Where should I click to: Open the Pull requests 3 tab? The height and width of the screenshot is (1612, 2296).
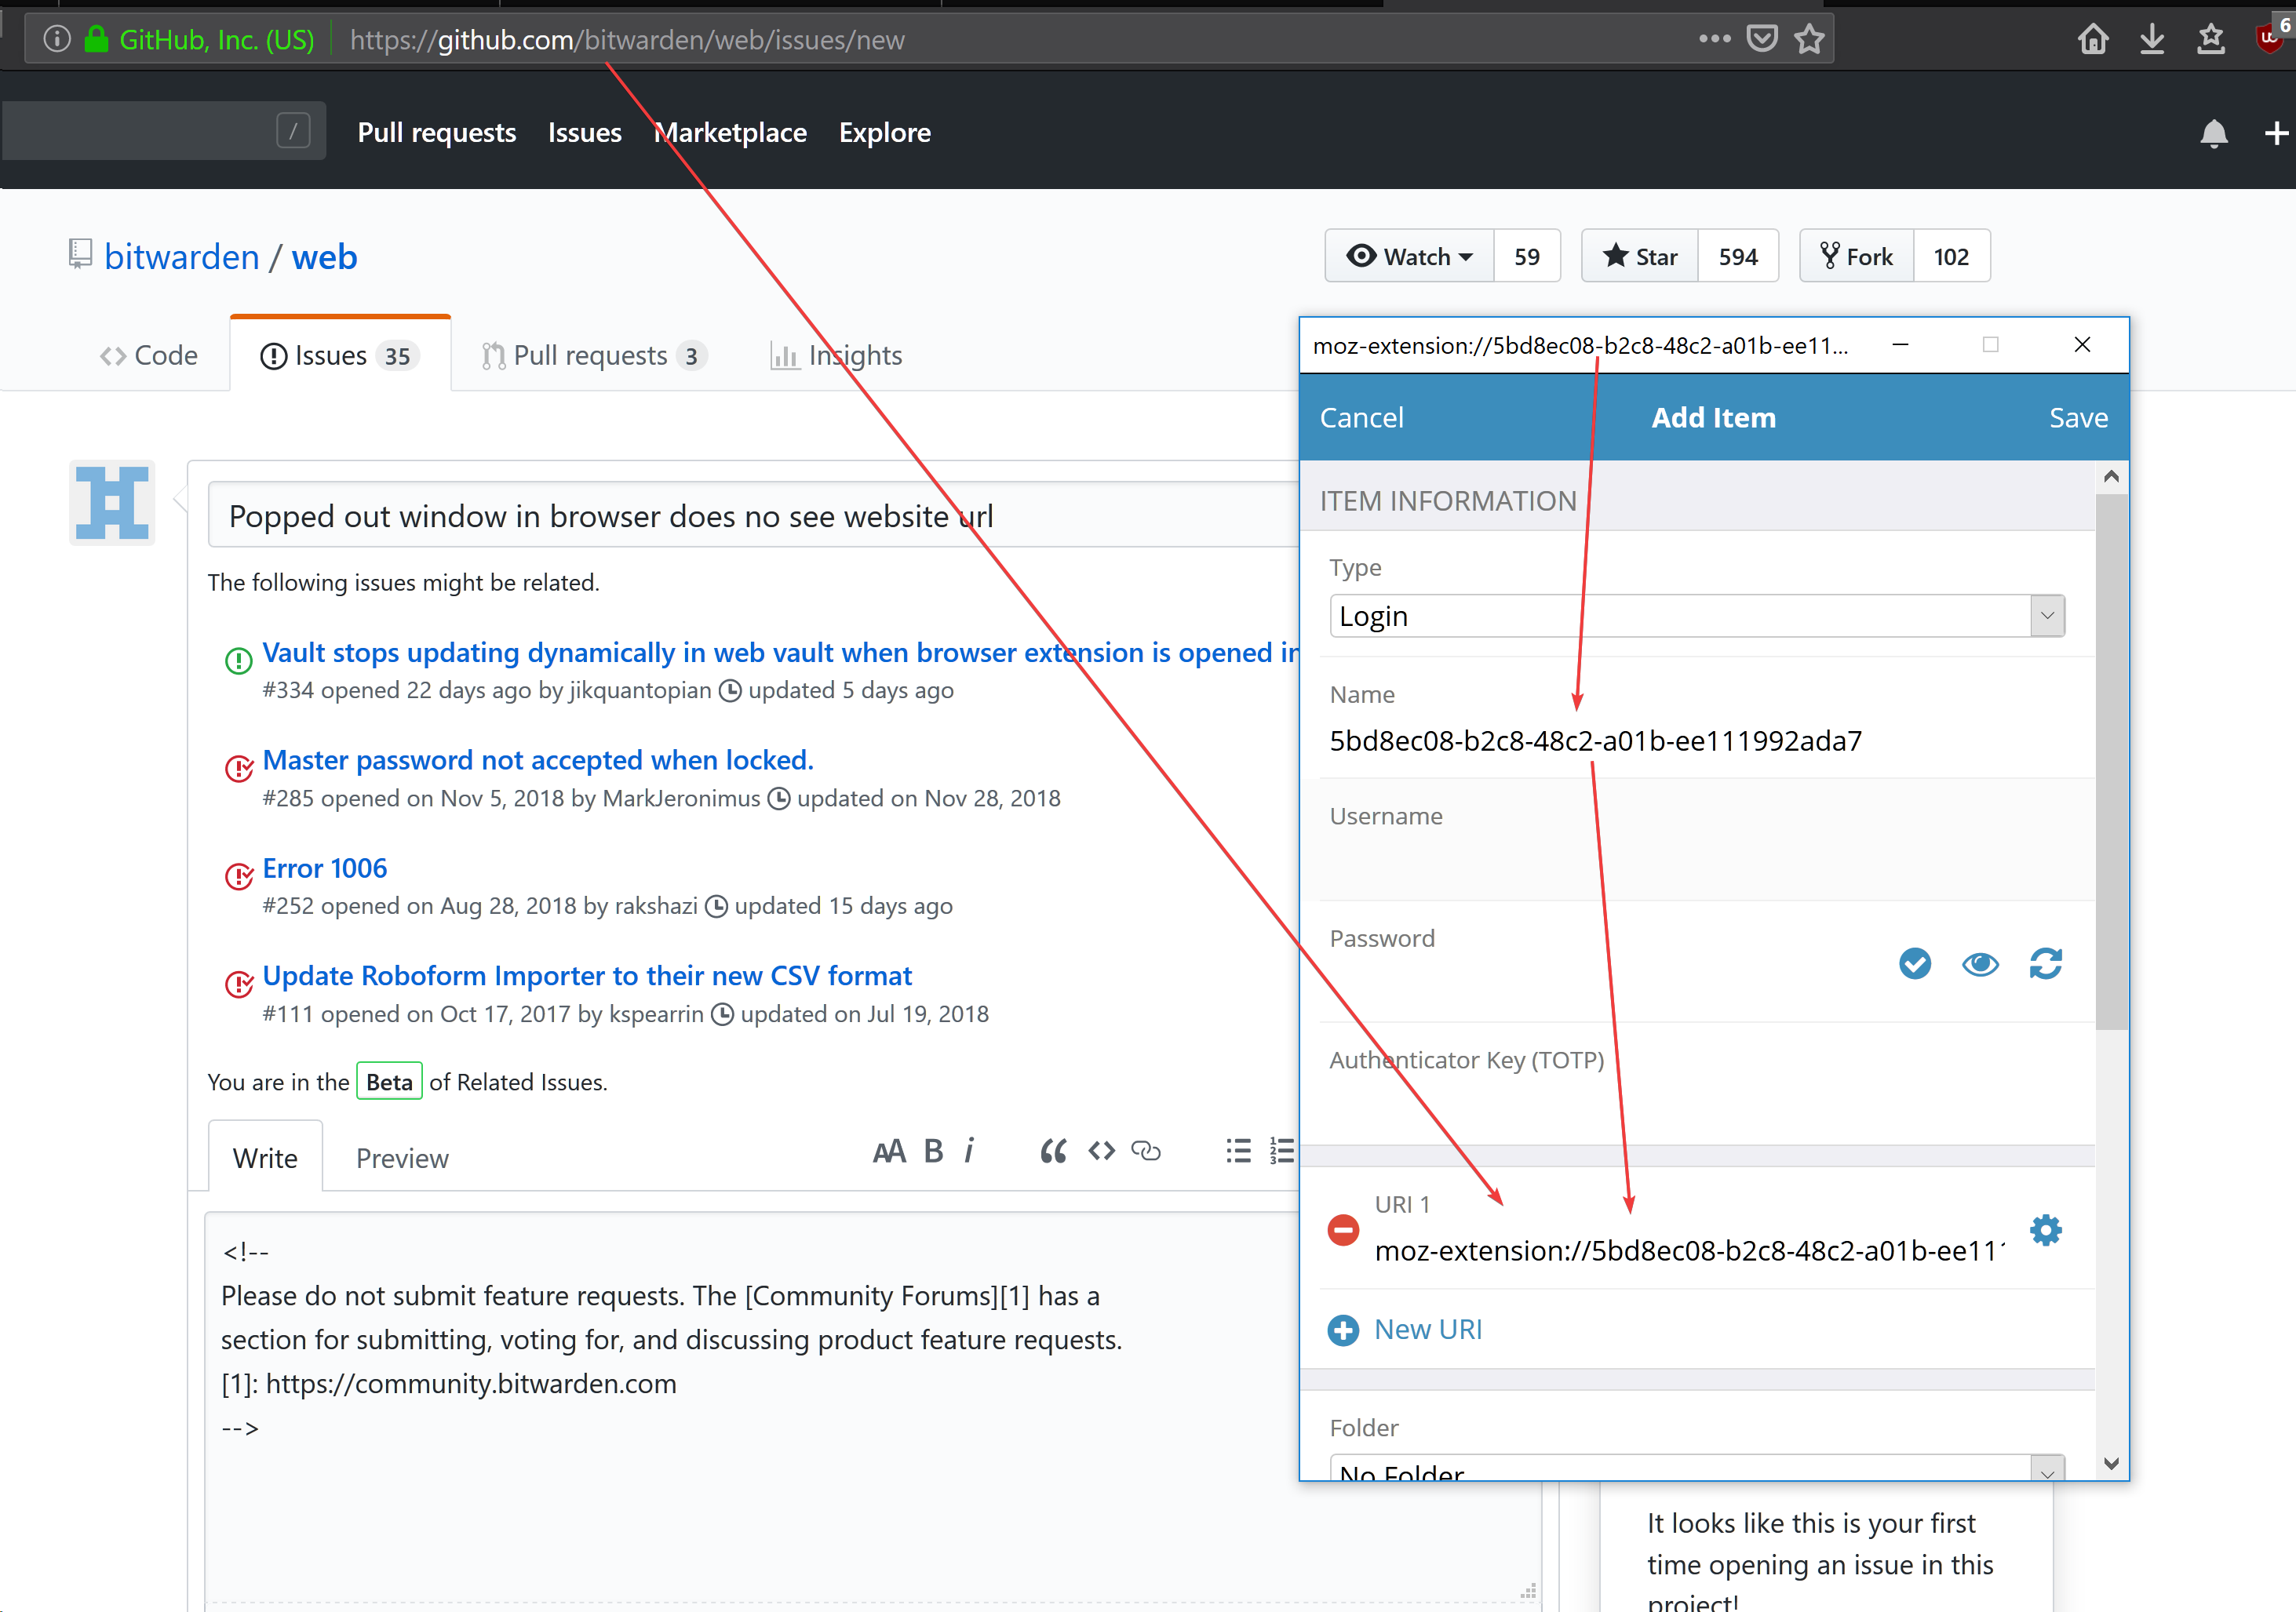(x=594, y=356)
